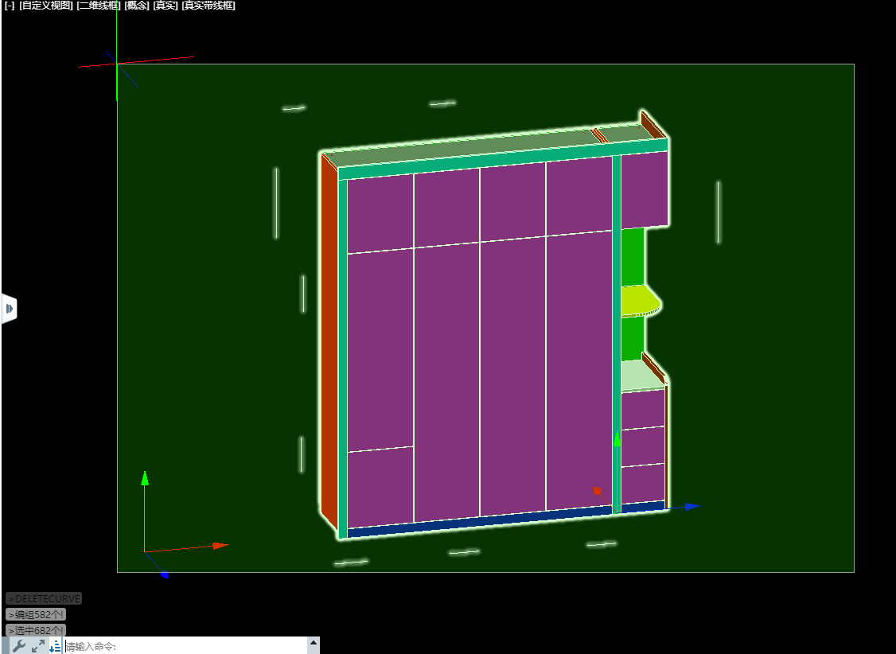This screenshot has width=896, height=654.
Task: Expand the collapsed left side panel tab
Action: point(10,308)
